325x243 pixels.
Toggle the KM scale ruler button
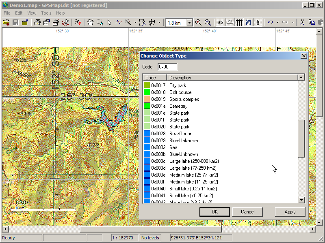[x=230, y=23]
